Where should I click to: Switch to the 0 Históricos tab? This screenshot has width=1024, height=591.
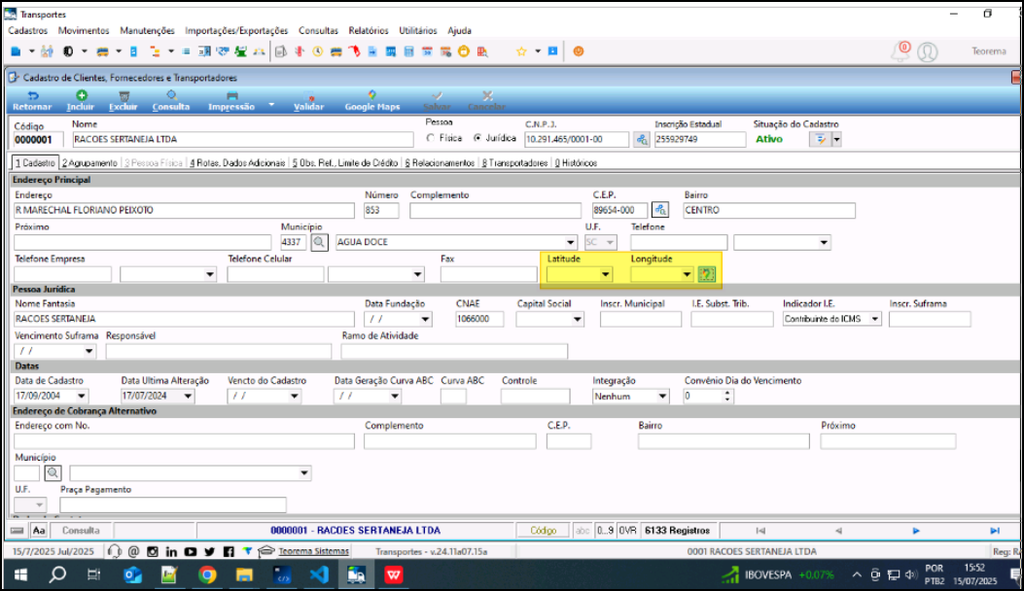(576, 162)
